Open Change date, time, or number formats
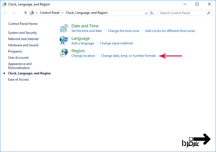This screenshot has width=216, height=152. (128, 56)
